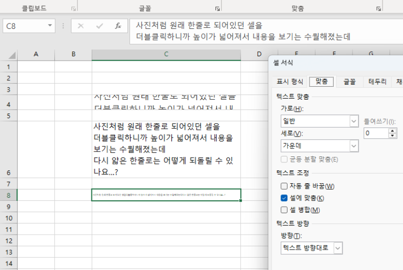The width and height of the screenshot is (403, 270).
Task: Switch to the 맞춤 tab
Action: pos(321,82)
